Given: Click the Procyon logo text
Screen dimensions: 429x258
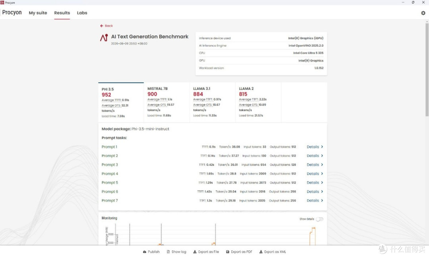Looking at the screenshot, I should click(12, 13).
